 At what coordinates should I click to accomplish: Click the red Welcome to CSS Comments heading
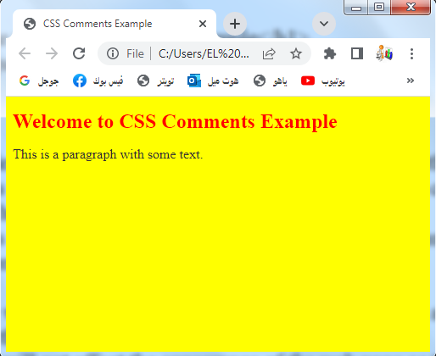(175, 121)
